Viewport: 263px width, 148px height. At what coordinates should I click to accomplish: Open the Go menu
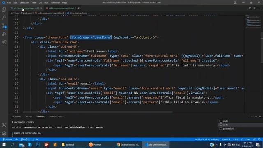coord(40,3)
